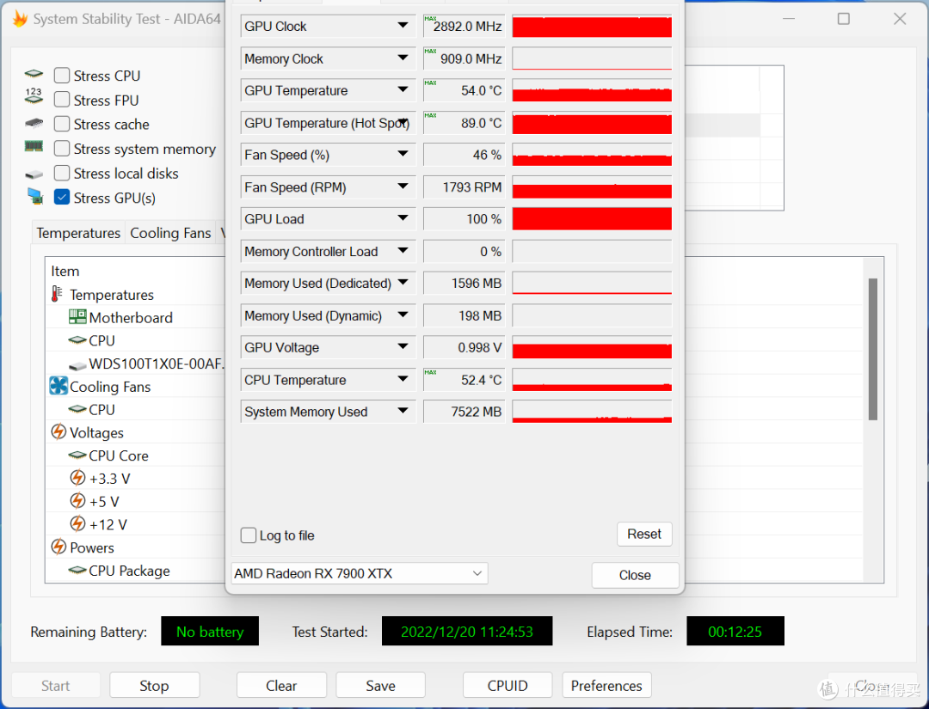
Task: Click the monitor icon beside Stress GPU(s)
Action: tap(35, 196)
